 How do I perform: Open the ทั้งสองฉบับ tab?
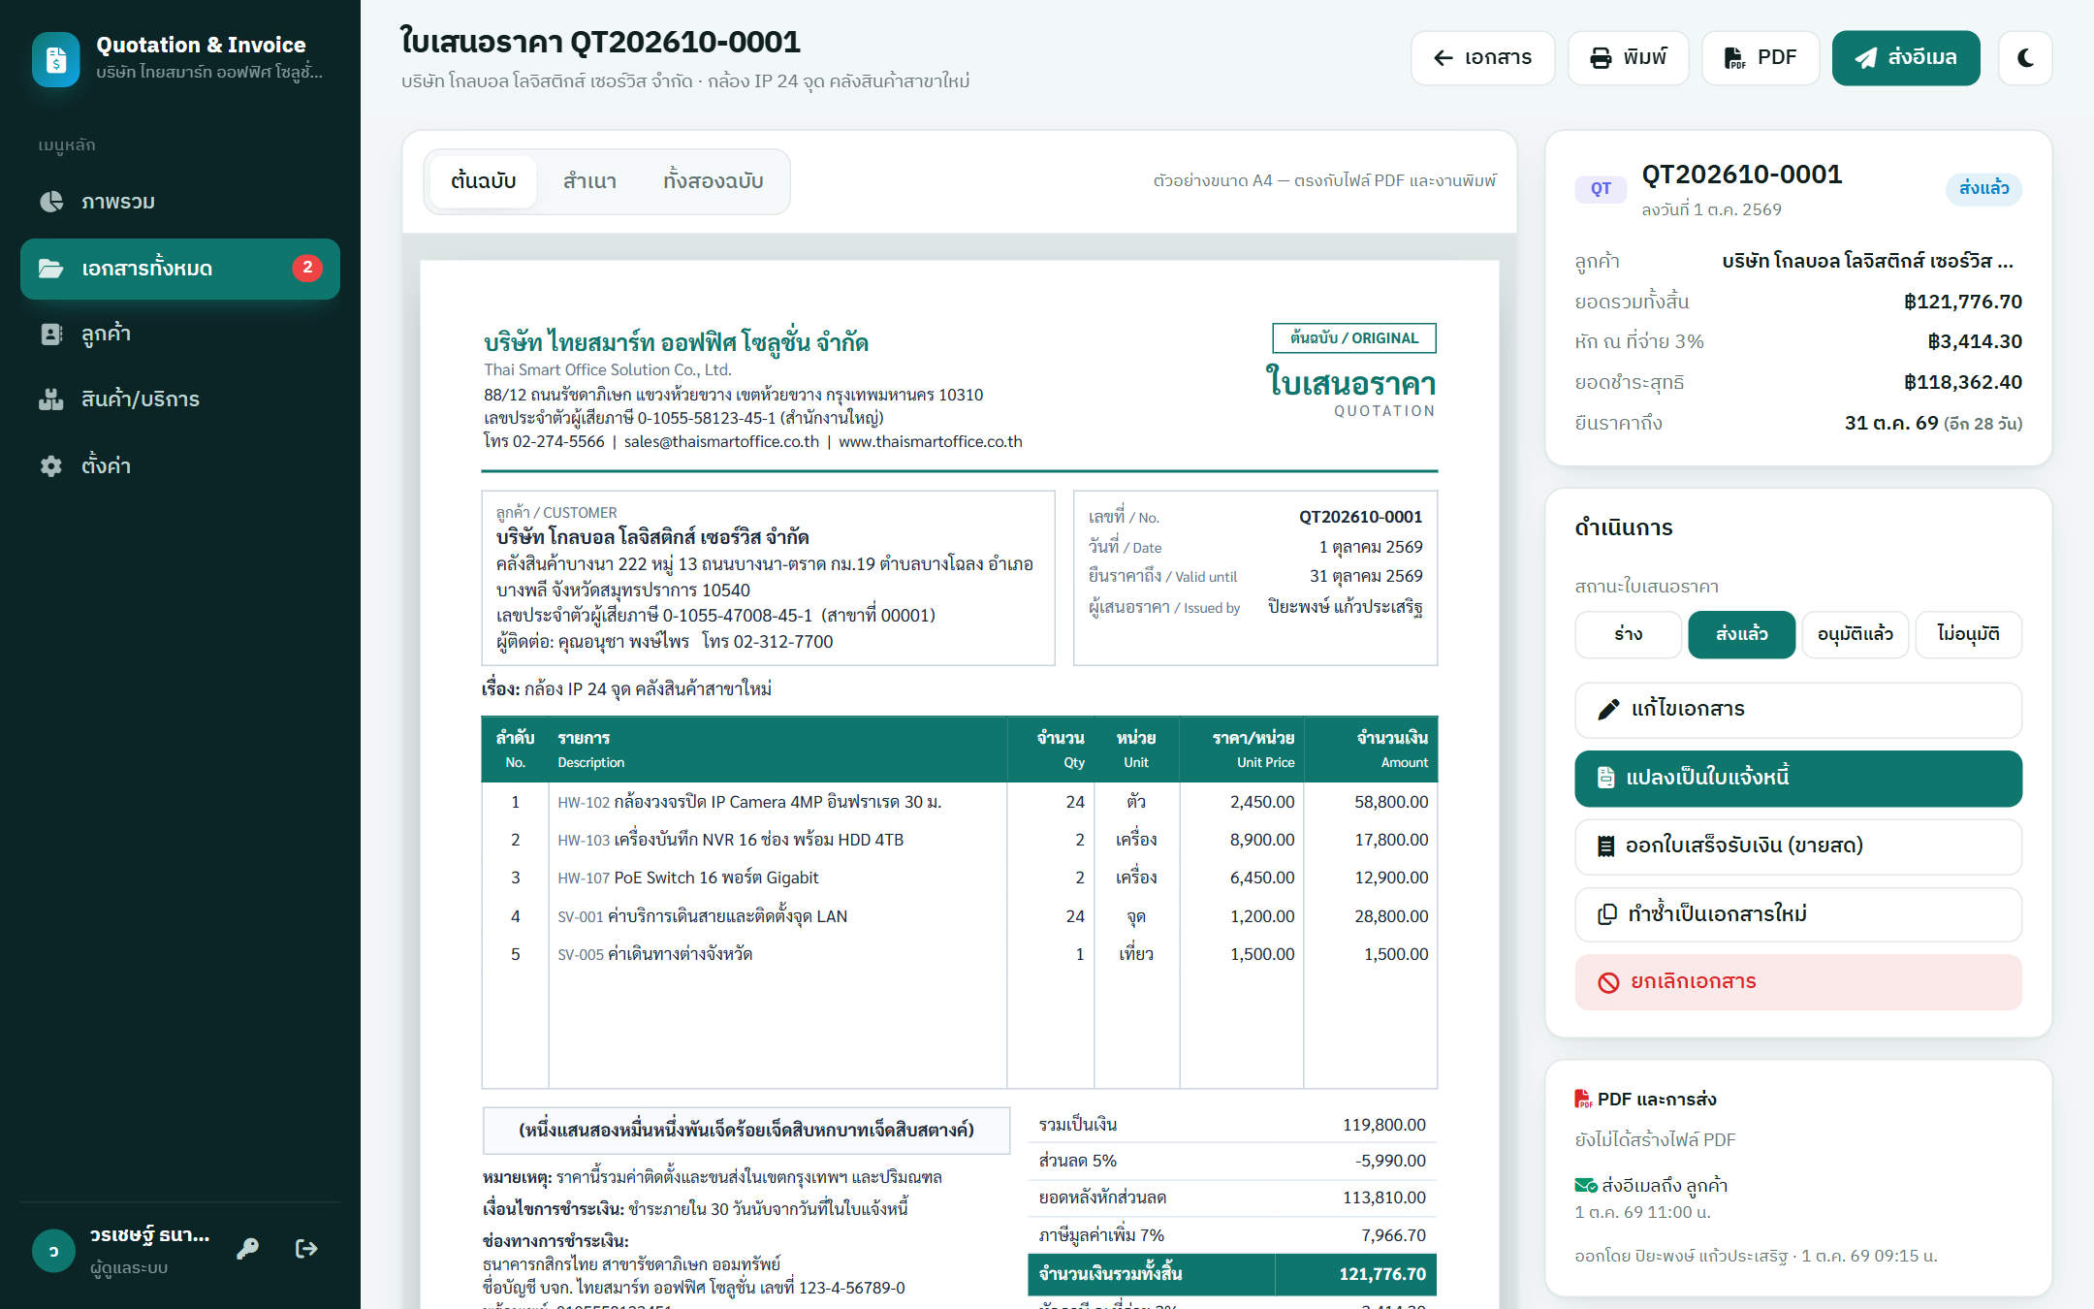click(714, 181)
